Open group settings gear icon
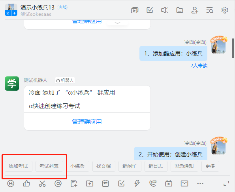Viewport: 235px width, 192px height. (x=225, y=10)
